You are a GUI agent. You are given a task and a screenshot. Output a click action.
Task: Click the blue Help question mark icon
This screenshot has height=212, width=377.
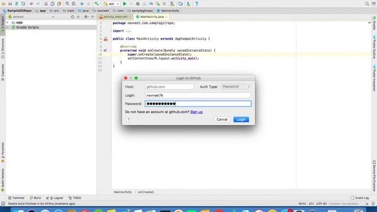click(x=196, y=4)
